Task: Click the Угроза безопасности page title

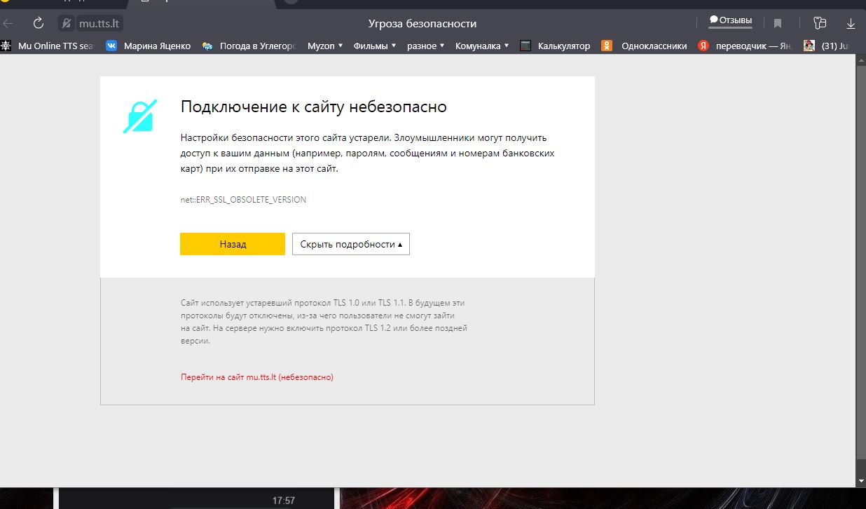Action: 422,23
